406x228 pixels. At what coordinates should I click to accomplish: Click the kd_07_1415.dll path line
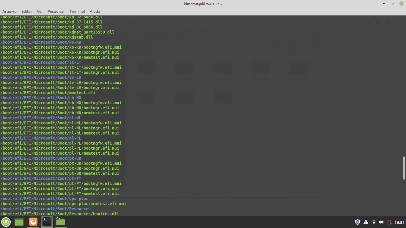(x=51, y=22)
